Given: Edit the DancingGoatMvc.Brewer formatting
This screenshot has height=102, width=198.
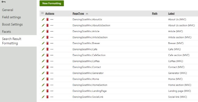Looking at the screenshot, I should tap(43, 43).
